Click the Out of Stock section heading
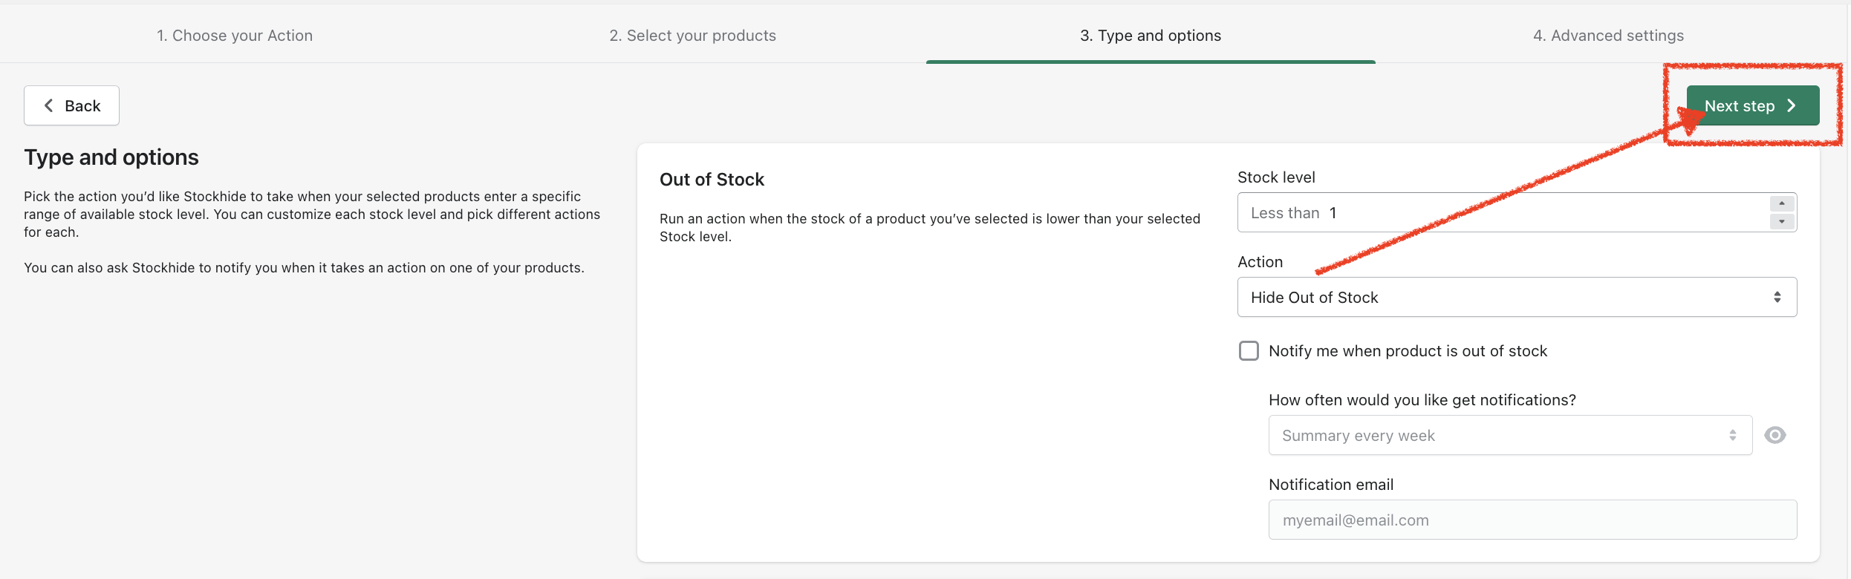This screenshot has height=579, width=1851. click(712, 180)
